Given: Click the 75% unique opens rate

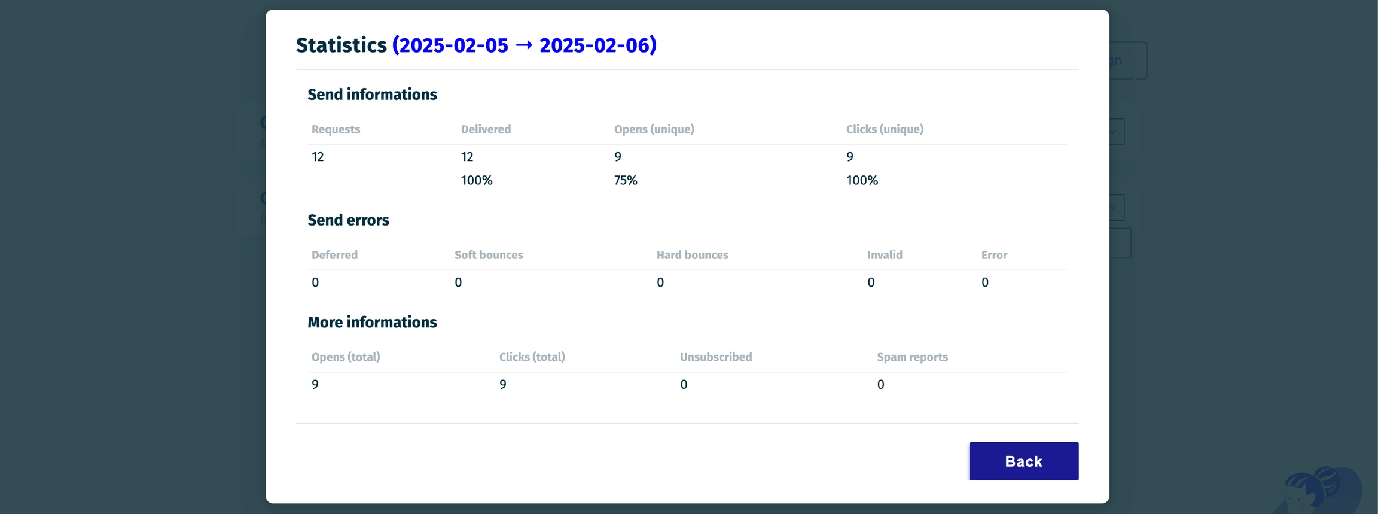Looking at the screenshot, I should coord(626,181).
